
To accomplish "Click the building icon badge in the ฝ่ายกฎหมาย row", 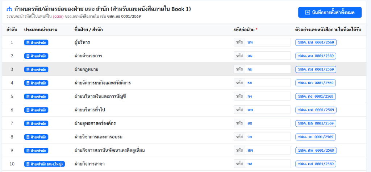I will click(36, 69).
